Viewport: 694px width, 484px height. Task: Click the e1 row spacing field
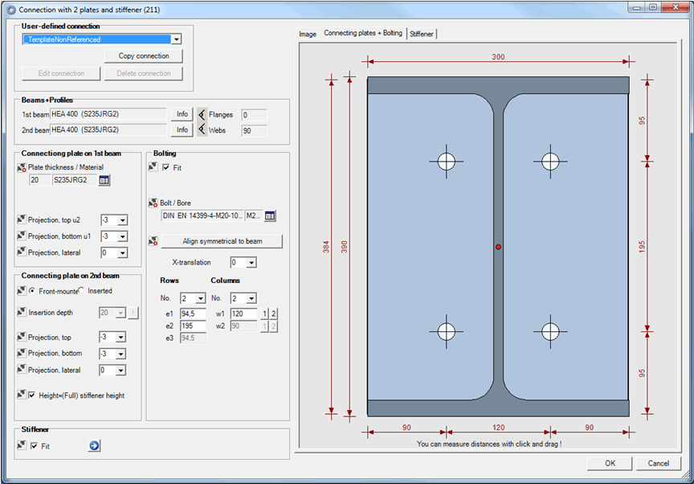(x=192, y=314)
